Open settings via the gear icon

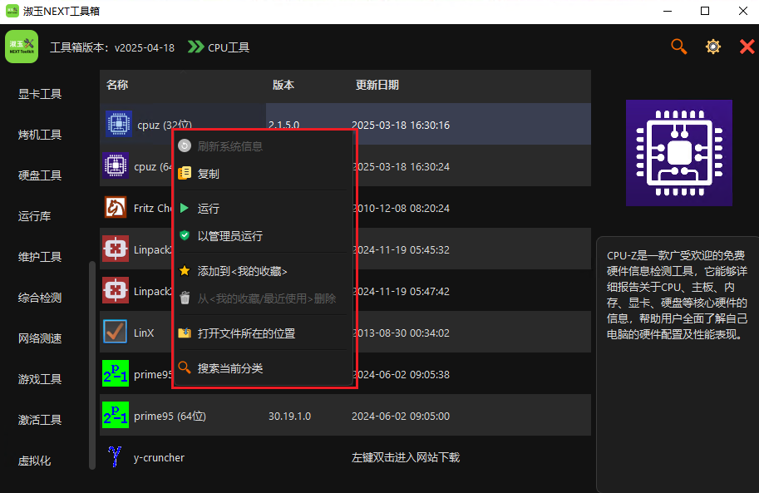(x=712, y=47)
